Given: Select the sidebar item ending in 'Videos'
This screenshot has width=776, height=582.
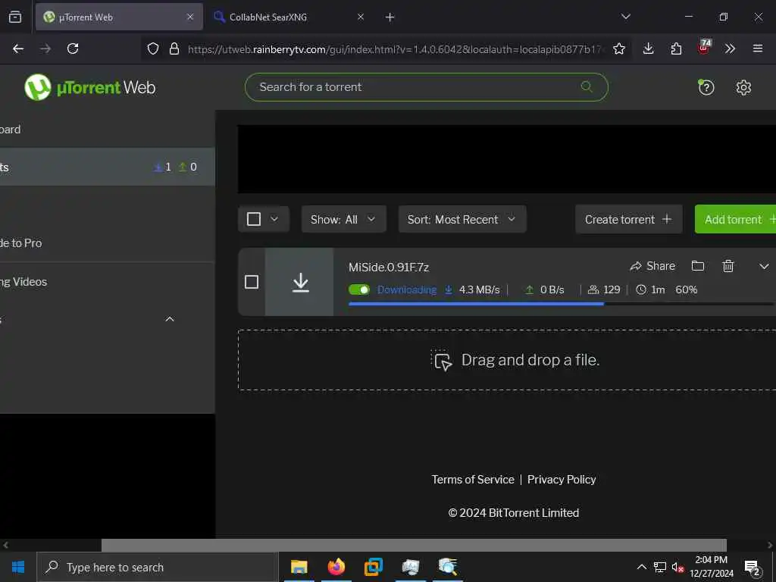Looking at the screenshot, I should click(107, 282).
